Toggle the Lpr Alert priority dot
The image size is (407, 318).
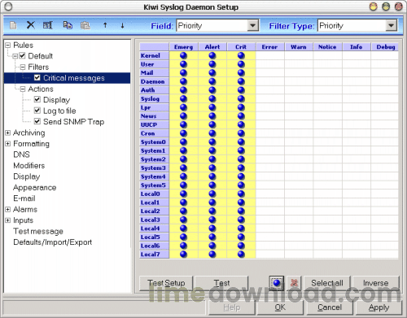[212, 107]
